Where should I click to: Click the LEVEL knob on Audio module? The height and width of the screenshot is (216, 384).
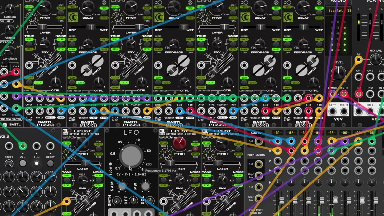pyautogui.click(x=338, y=73)
